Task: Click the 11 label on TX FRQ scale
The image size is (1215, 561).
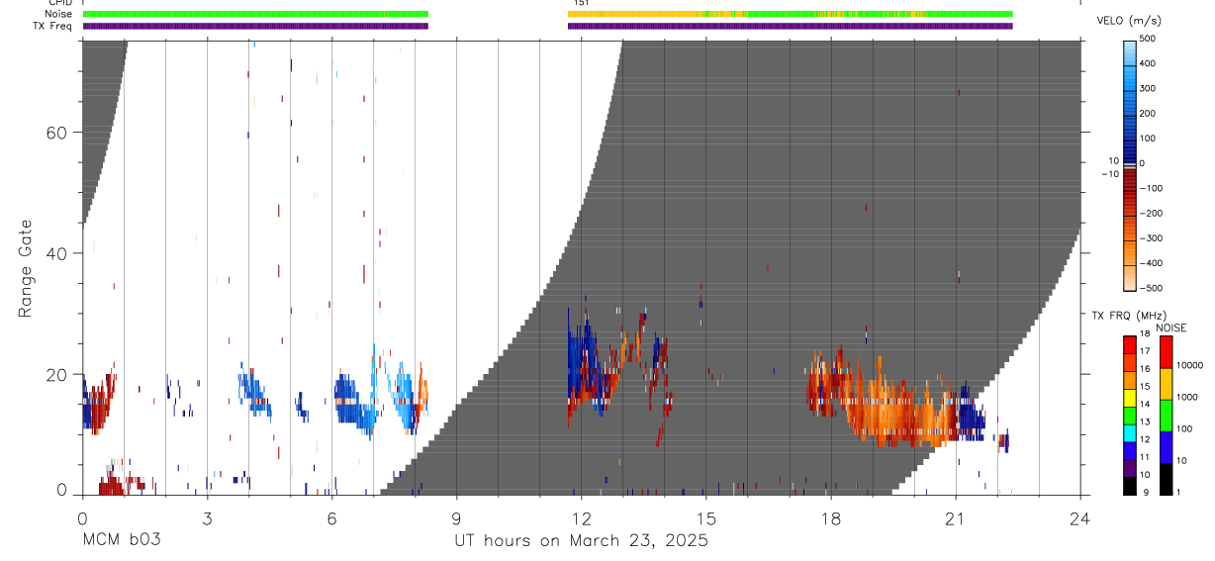Action: (1146, 457)
